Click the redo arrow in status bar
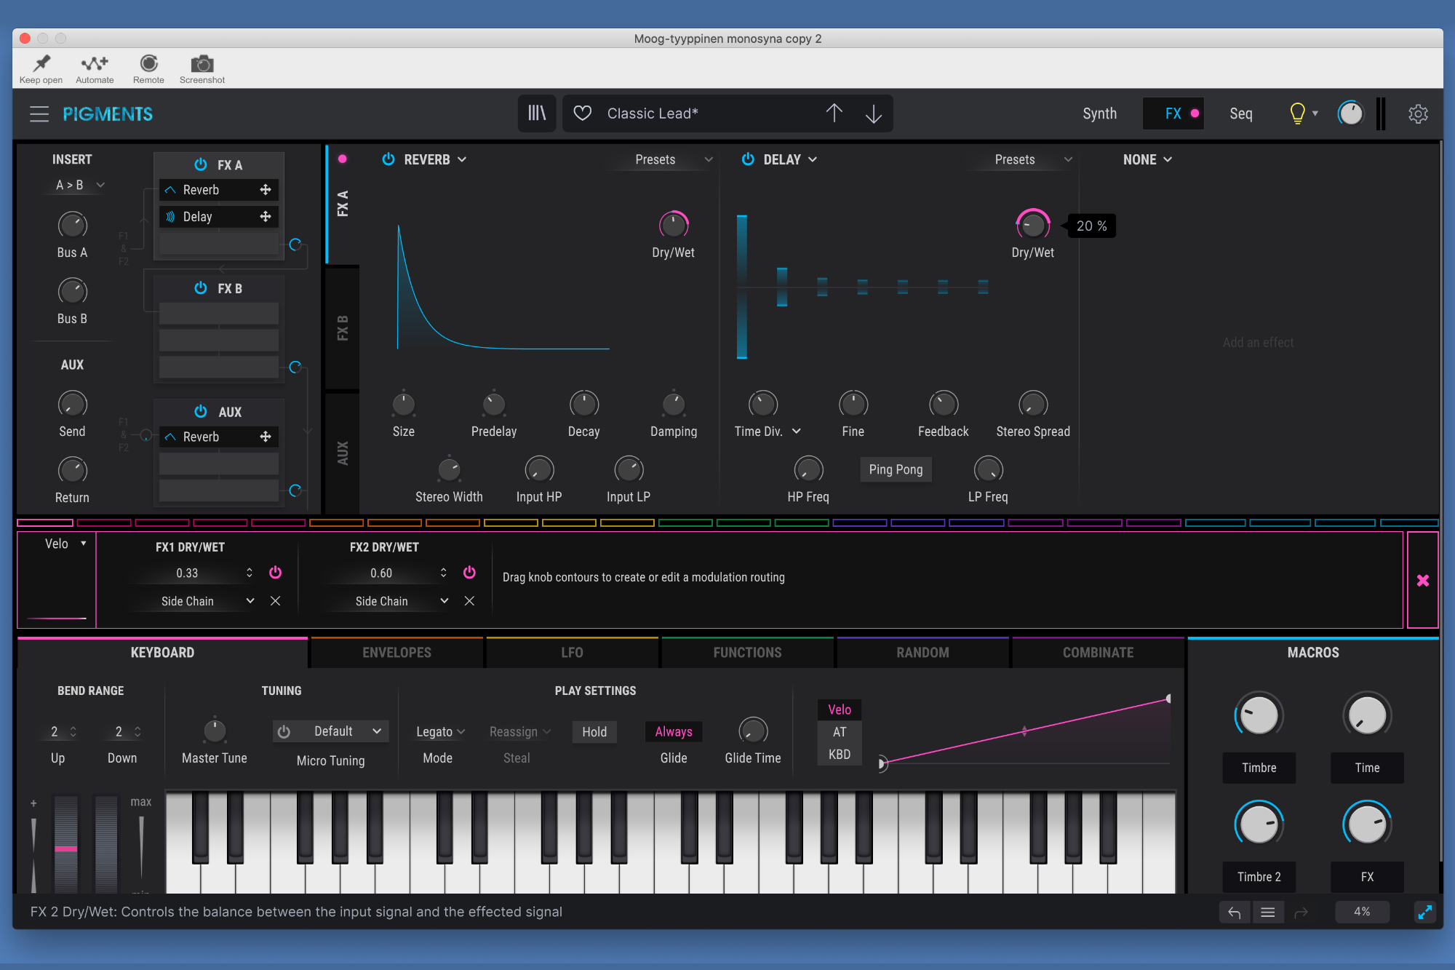 click(x=1301, y=912)
